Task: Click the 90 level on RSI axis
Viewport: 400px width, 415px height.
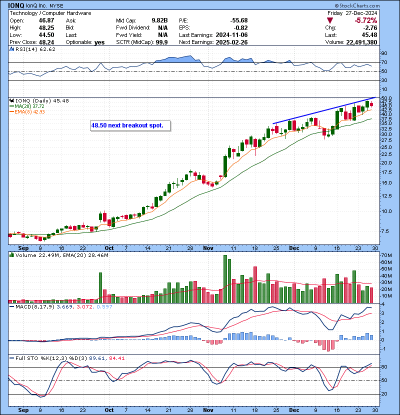Action: pos(384,53)
